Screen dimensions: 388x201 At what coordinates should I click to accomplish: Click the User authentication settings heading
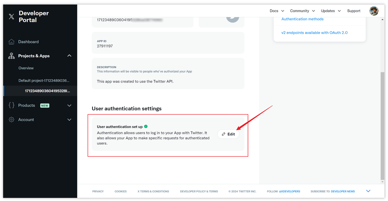click(x=127, y=109)
